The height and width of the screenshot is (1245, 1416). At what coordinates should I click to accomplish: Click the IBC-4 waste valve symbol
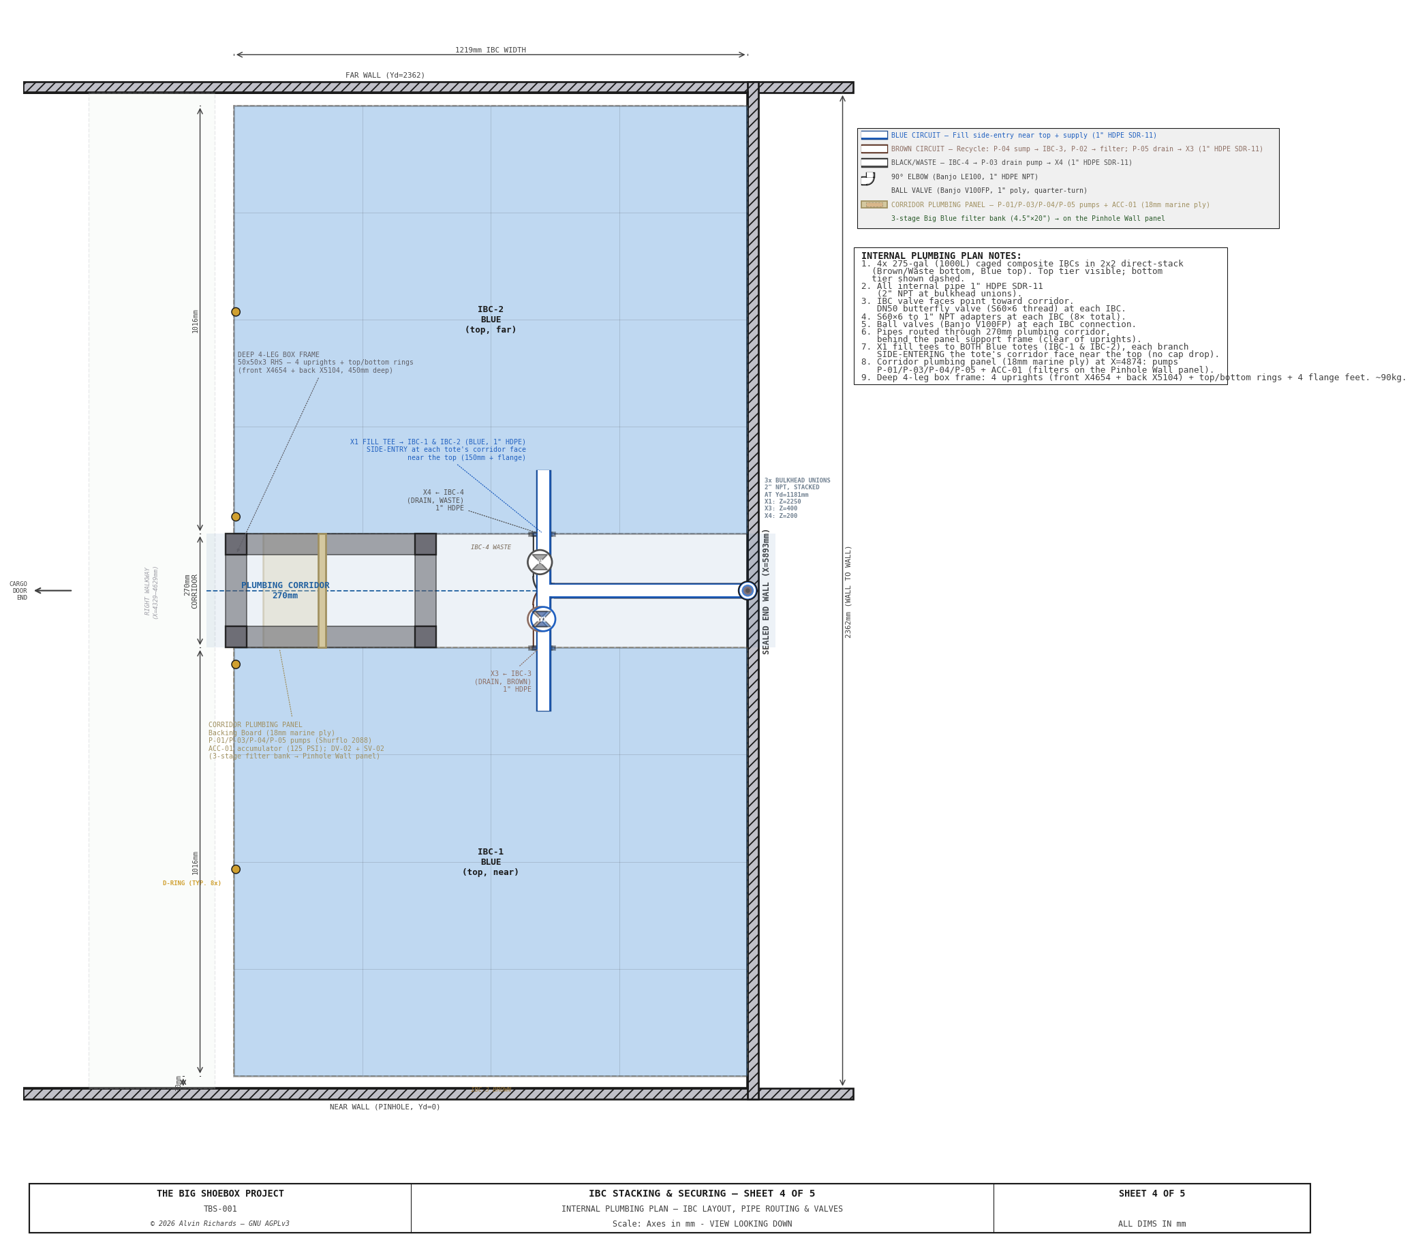click(x=540, y=562)
